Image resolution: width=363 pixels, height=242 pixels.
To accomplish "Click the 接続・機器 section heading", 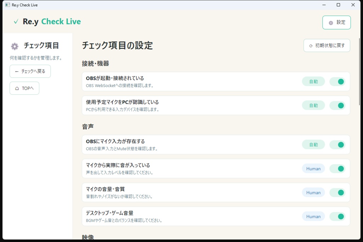I will (x=95, y=64).
